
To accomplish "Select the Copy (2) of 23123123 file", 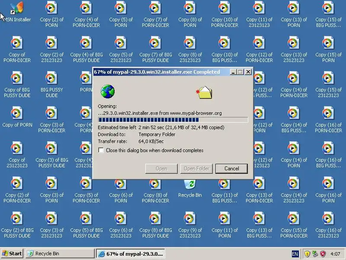I will click(51, 49).
